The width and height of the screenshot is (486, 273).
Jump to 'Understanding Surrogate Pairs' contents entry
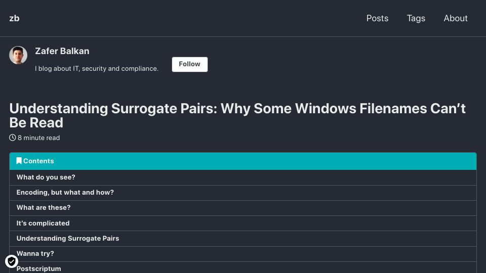coord(242,238)
